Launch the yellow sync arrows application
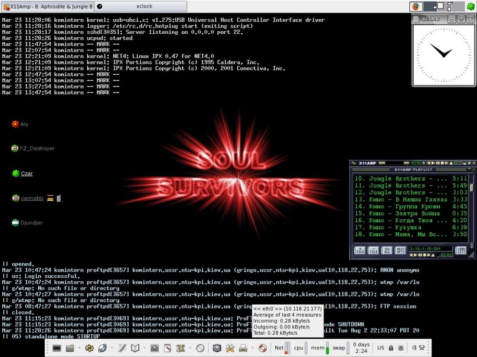 [89, 348]
